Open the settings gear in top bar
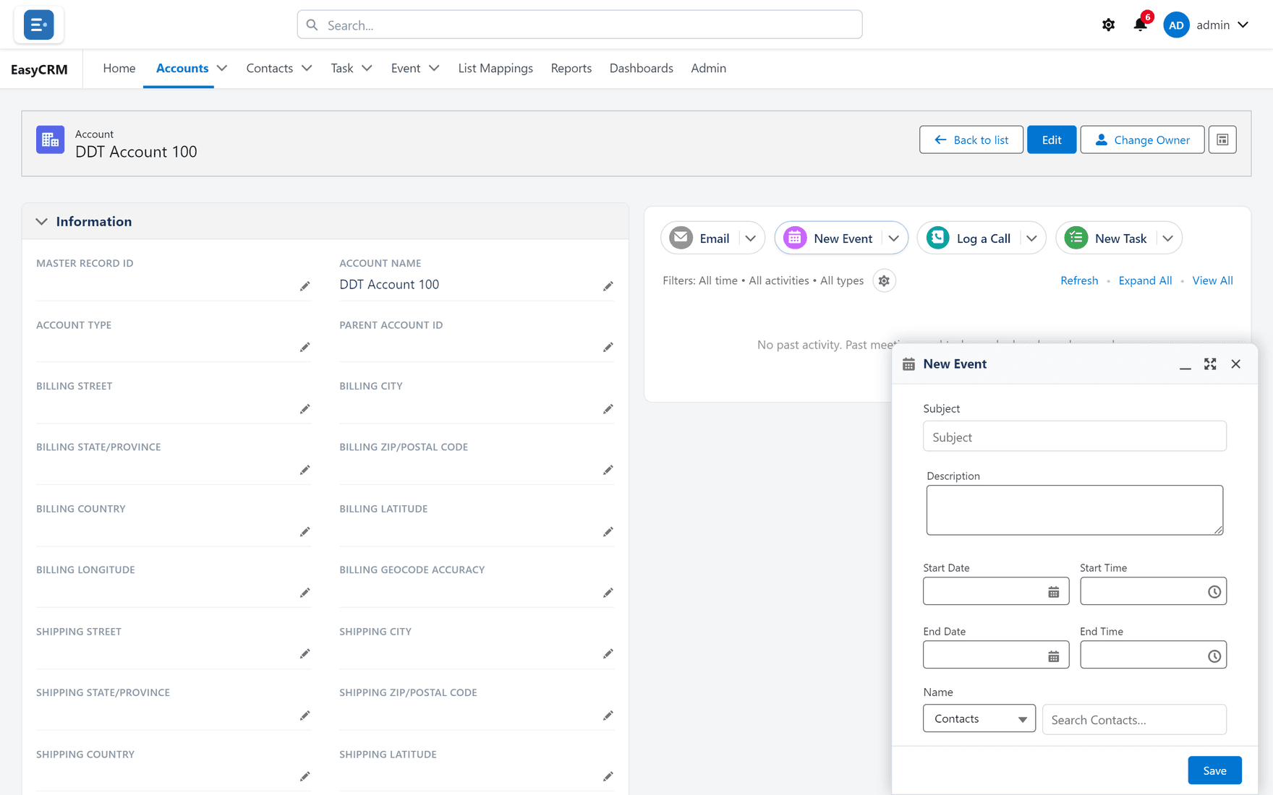The height and width of the screenshot is (795, 1273). point(1108,25)
